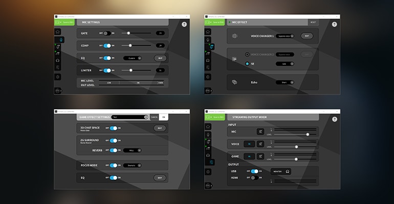Turn off the LIMITER switch
This screenshot has width=394, height=204.
coord(107,70)
